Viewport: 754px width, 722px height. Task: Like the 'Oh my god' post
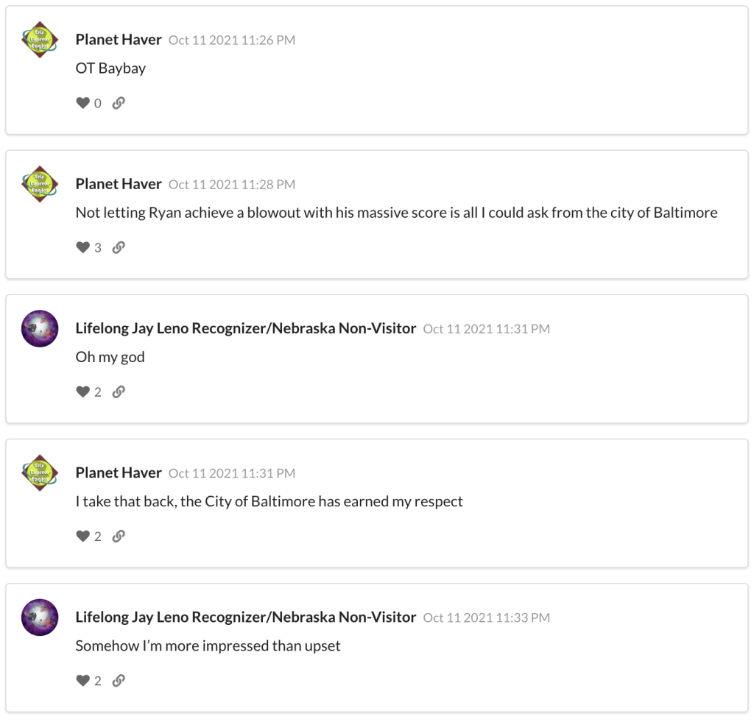pos(82,392)
